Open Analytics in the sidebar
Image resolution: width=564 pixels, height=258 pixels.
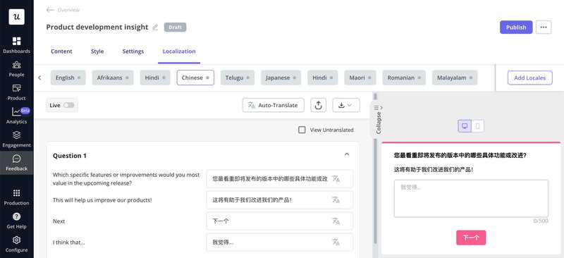pyautogui.click(x=16, y=116)
